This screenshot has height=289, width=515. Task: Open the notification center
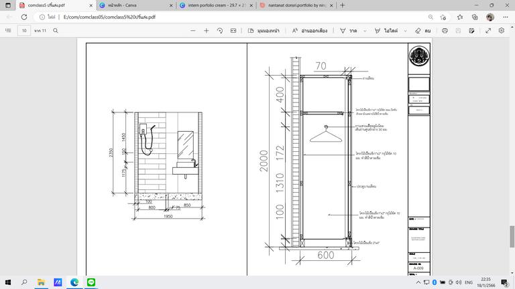click(504, 282)
